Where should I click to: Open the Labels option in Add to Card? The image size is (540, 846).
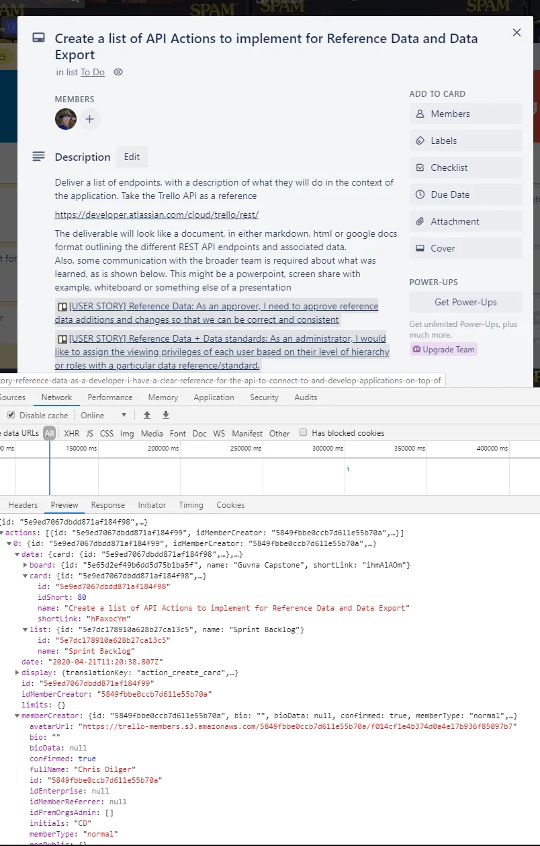tap(465, 141)
